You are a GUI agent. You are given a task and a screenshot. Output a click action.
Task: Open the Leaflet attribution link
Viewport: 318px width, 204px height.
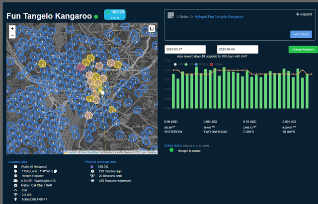pos(72,152)
